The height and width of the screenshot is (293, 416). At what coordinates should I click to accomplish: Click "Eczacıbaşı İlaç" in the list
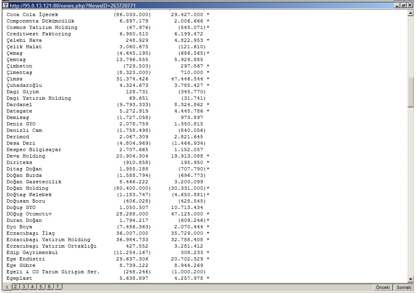31,233
